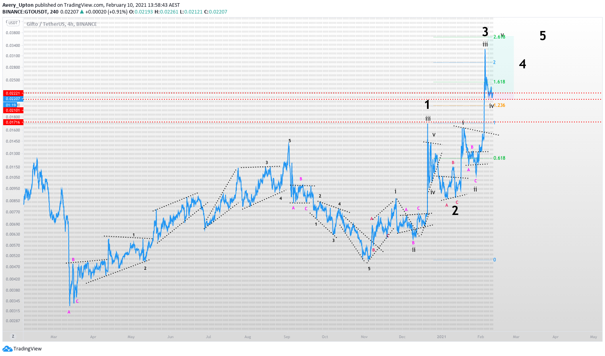This screenshot has width=605, height=356.
Task: Click the Z button at the axis corner
Action: tap(13, 336)
